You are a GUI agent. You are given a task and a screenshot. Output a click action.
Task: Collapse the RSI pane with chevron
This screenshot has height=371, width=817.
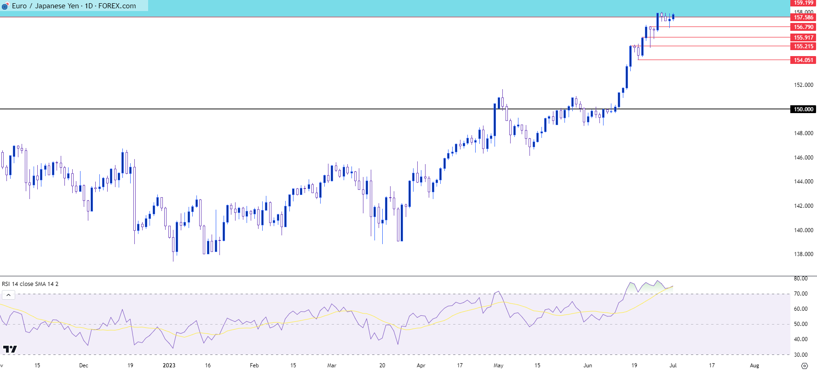[x=8, y=295]
